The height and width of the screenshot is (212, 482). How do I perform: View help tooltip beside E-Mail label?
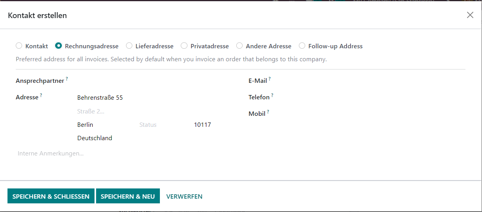(x=270, y=79)
